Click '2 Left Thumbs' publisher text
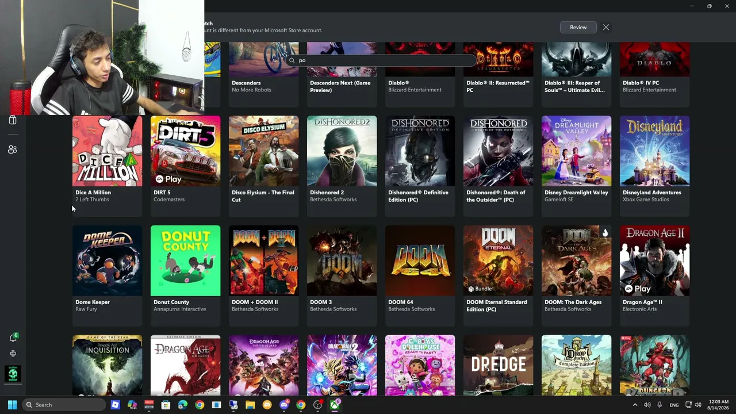The image size is (736, 414). coord(92,200)
